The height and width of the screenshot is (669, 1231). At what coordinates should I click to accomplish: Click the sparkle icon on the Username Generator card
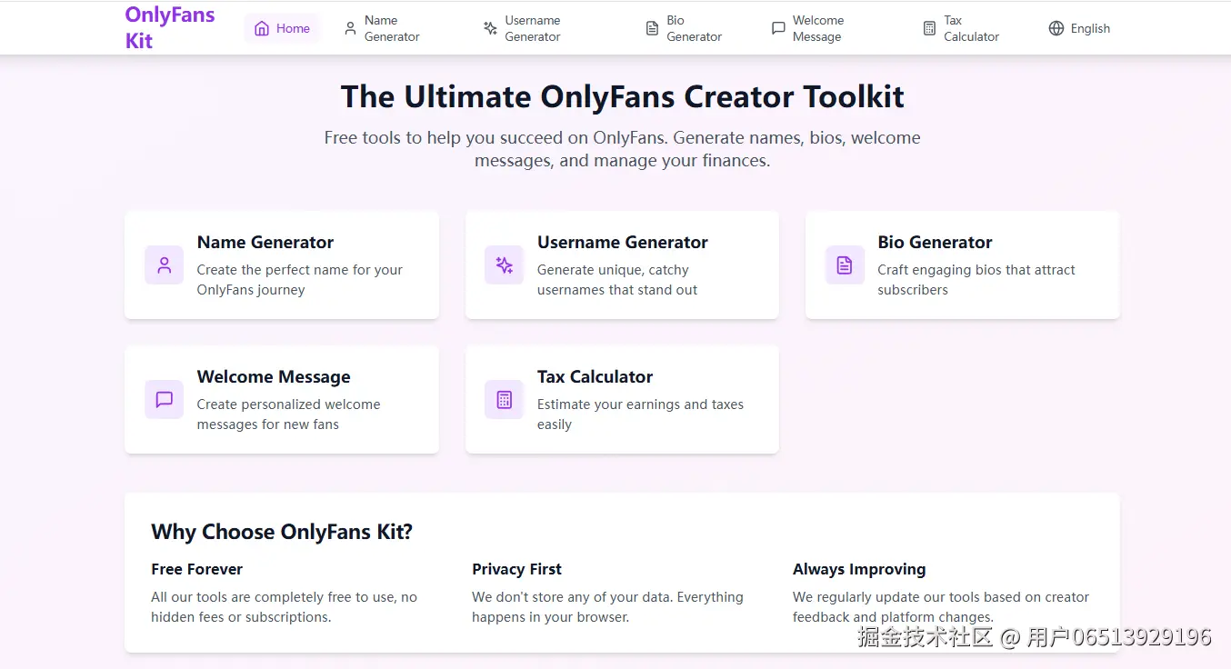505,265
